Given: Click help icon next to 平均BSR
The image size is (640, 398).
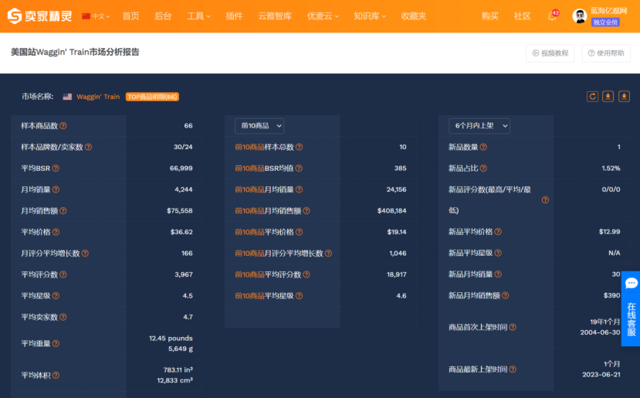Looking at the screenshot, I should coord(56,168).
